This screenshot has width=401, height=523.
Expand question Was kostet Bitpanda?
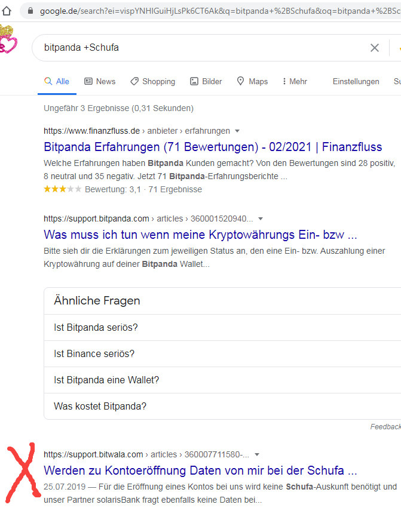pos(222,406)
